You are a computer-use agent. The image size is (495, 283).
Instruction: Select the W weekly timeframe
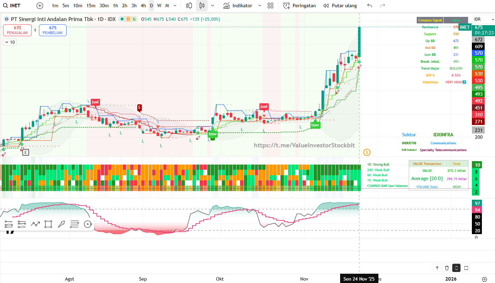[x=159, y=6]
